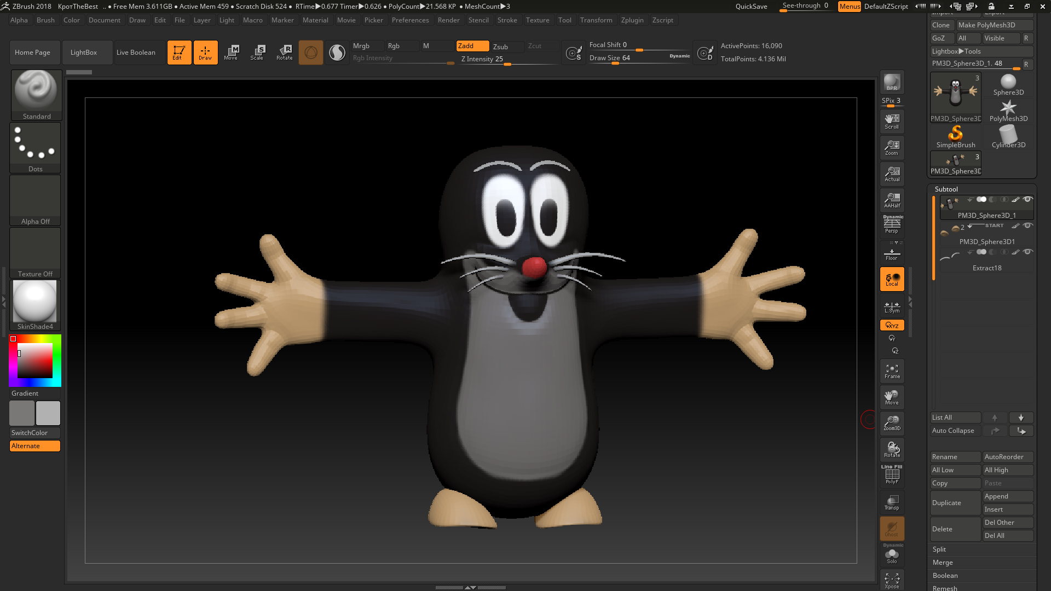Click the Duplicate subtool button
This screenshot has height=591, width=1051.
[x=954, y=502]
